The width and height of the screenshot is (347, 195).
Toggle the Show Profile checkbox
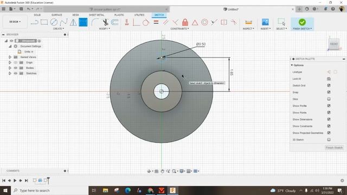point(329,106)
